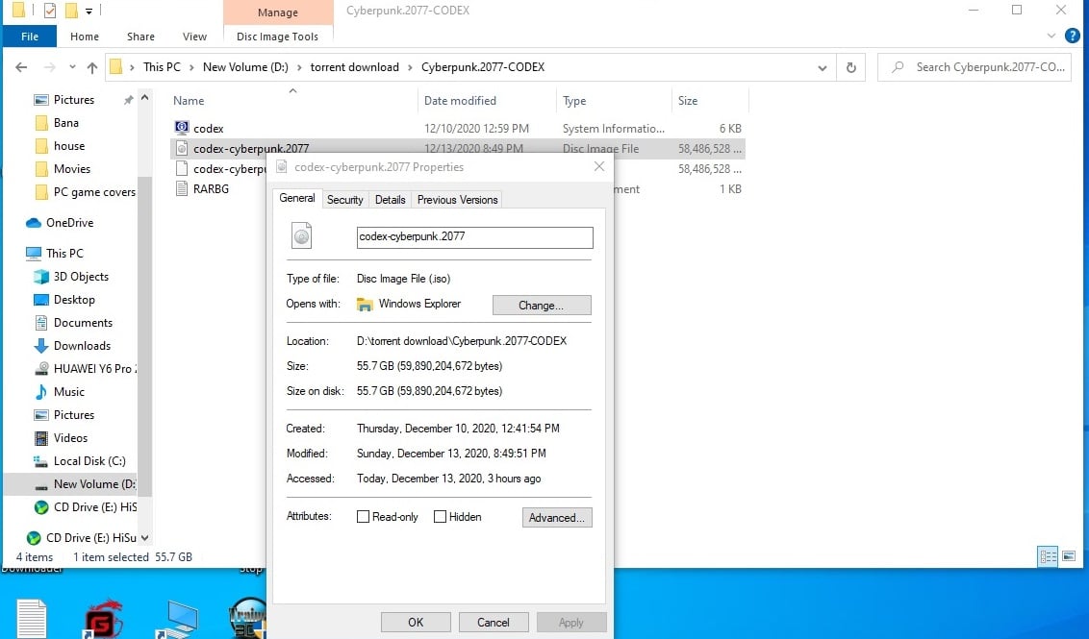1089x639 pixels.
Task: Open the Bana folder in sidebar
Action: click(x=66, y=123)
